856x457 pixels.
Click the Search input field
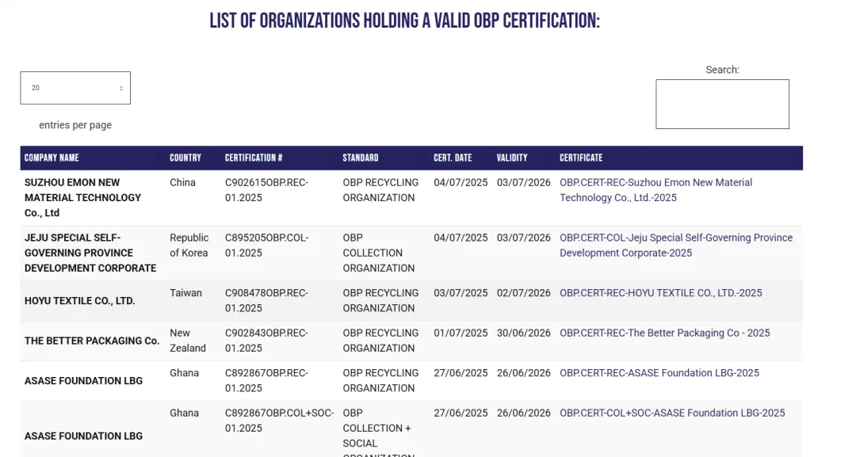click(722, 105)
